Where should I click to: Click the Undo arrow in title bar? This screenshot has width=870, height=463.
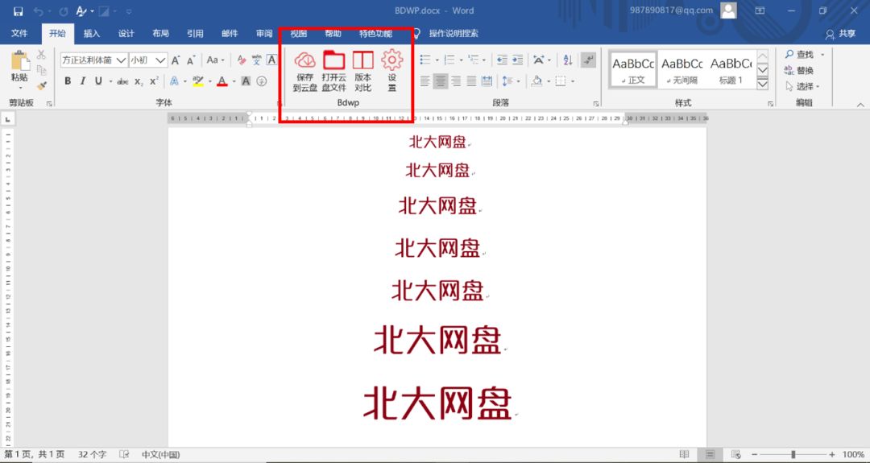tap(38, 11)
